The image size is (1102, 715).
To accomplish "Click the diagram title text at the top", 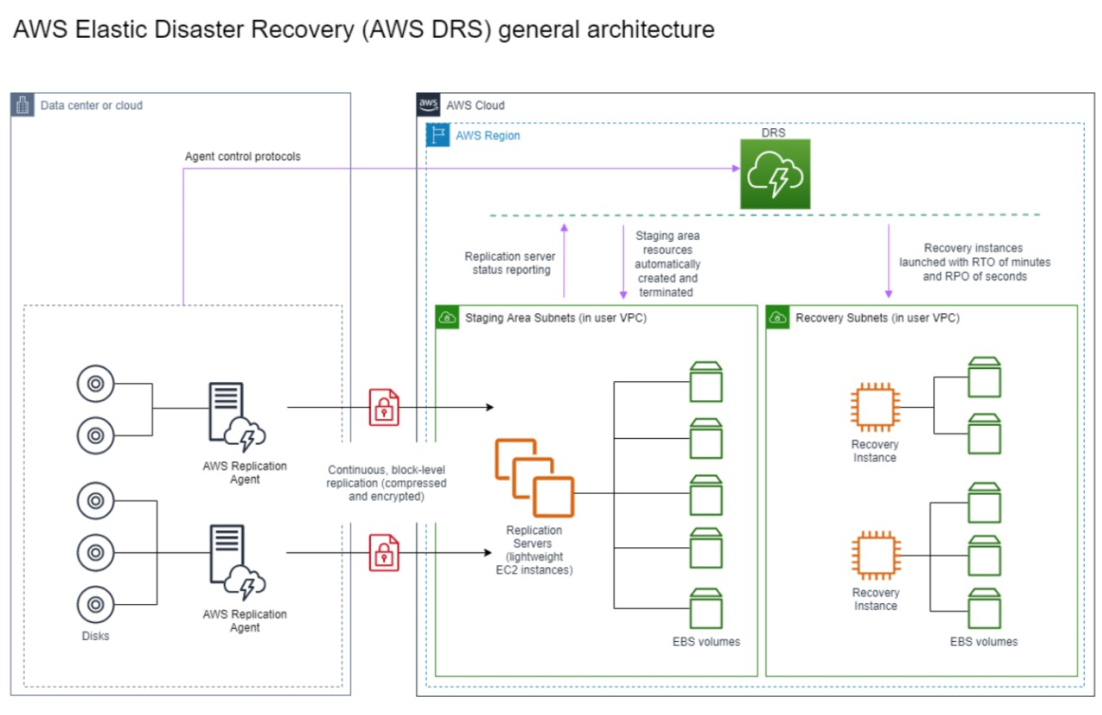I will point(362,28).
